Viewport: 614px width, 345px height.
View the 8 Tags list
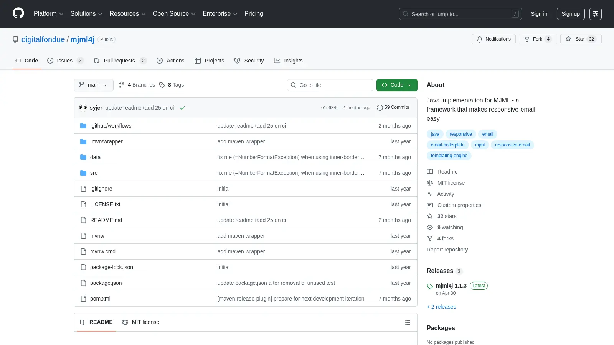[172, 85]
